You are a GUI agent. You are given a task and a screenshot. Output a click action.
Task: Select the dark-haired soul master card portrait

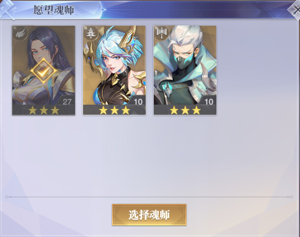pos(43,65)
